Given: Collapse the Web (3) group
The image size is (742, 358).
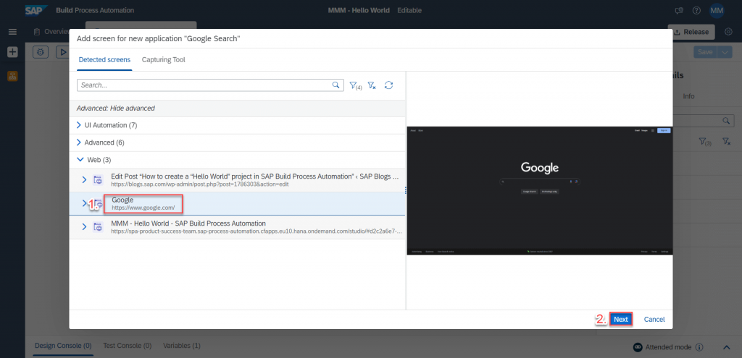Looking at the screenshot, I should point(79,160).
